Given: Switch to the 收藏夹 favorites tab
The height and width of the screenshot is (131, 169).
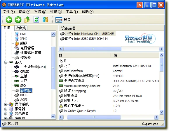Looking at the screenshot, I should click(x=21, y=28).
